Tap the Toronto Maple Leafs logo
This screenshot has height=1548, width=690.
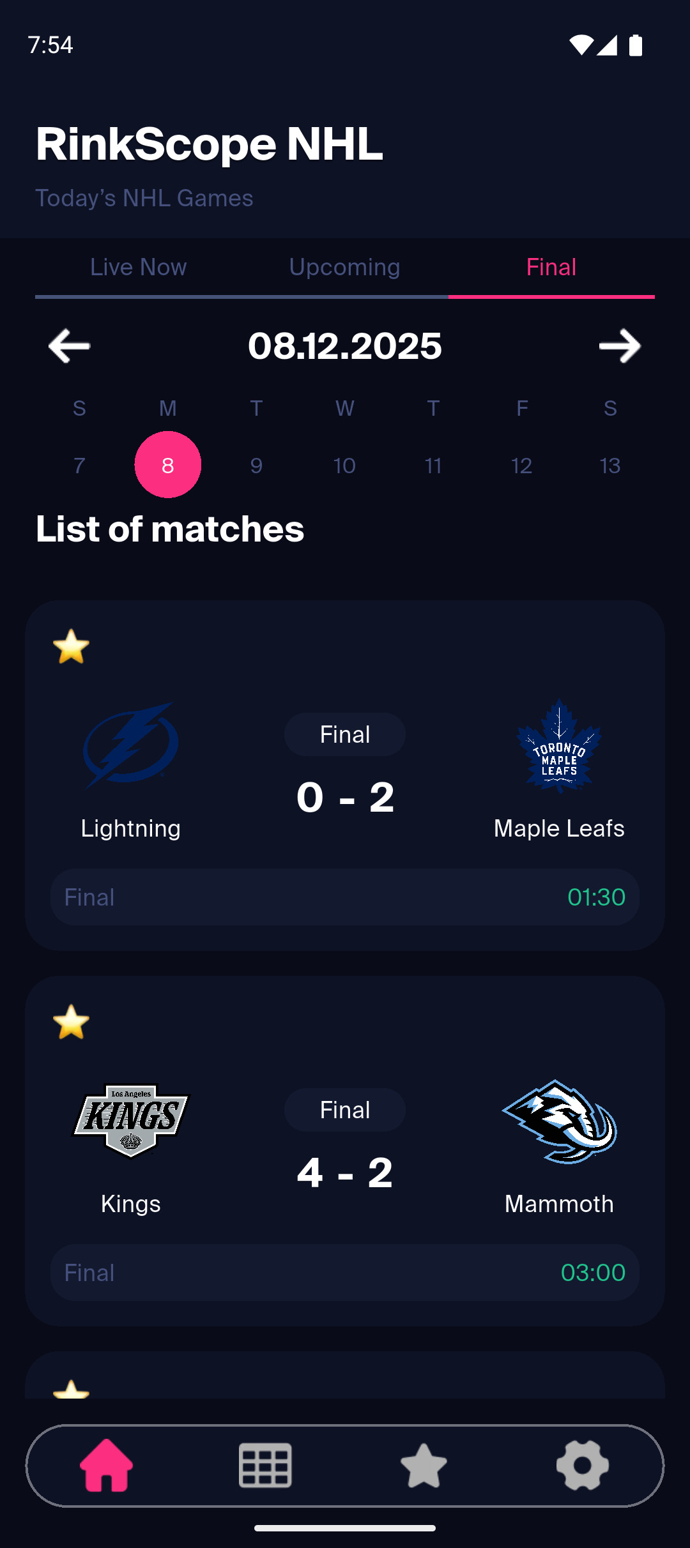click(559, 746)
